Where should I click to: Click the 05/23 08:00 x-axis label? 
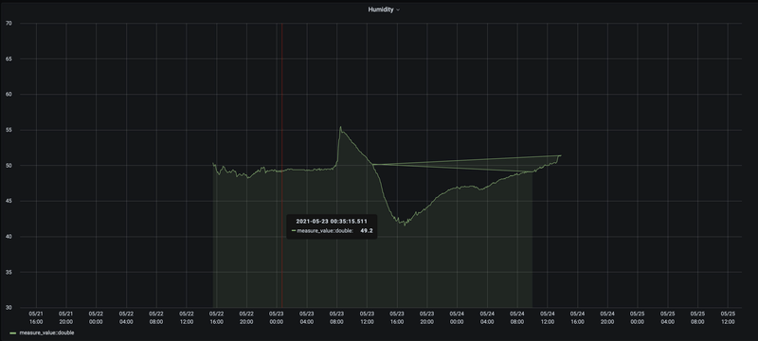click(x=337, y=317)
